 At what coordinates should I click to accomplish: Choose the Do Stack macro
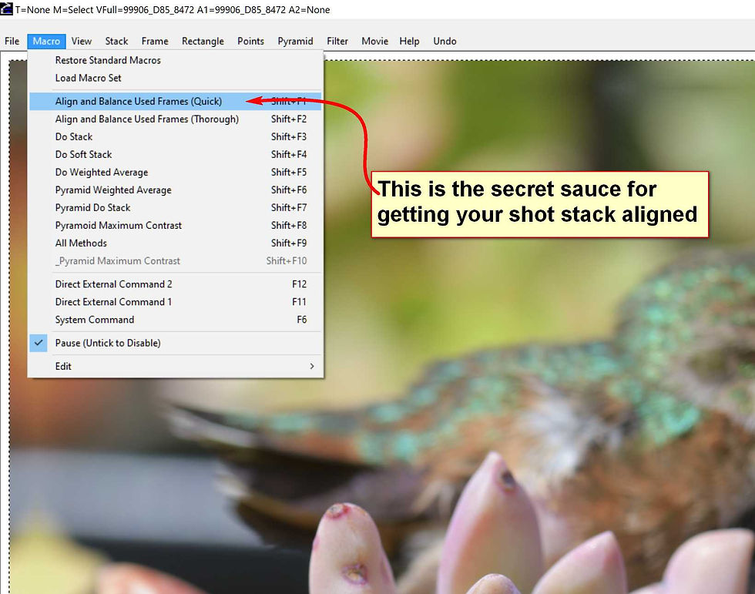pyautogui.click(x=176, y=136)
